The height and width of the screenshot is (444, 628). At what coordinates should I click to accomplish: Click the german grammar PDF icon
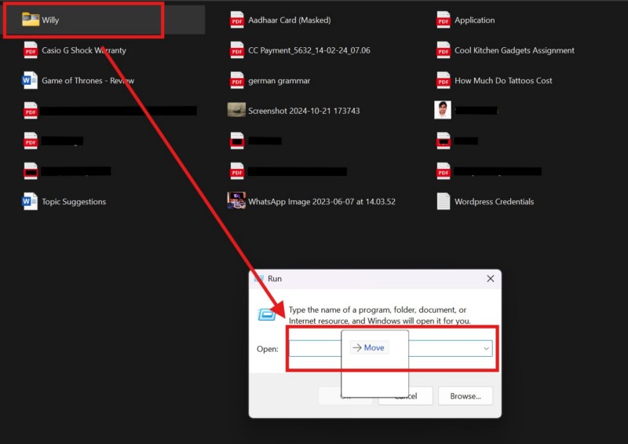pyautogui.click(x=237, y=80)
